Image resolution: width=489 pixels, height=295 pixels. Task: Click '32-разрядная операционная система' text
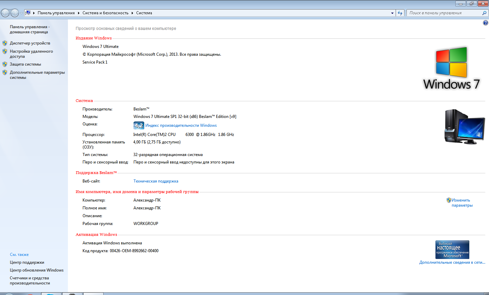tap(168, 155)
